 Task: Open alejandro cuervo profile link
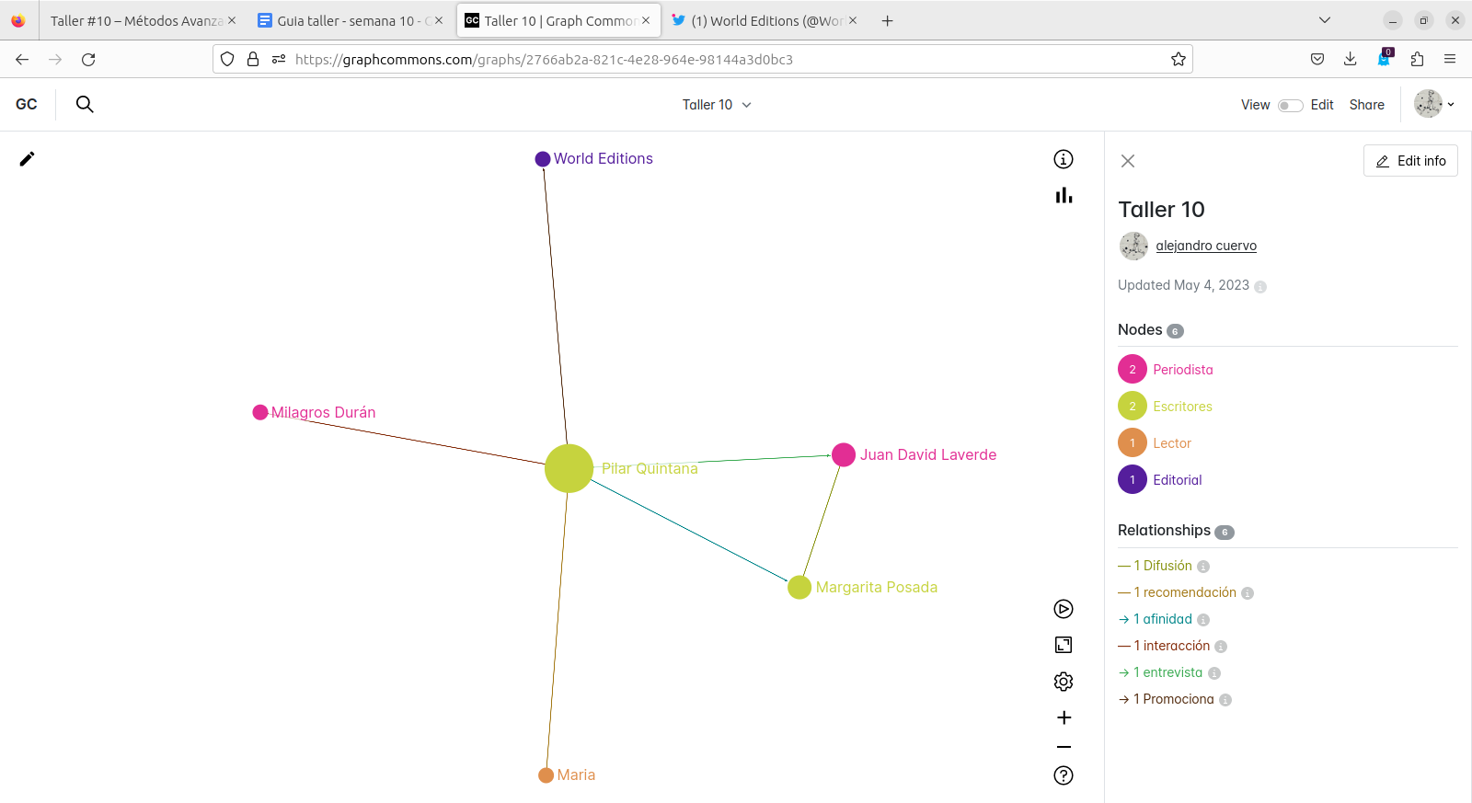[x=1206, y=246]
